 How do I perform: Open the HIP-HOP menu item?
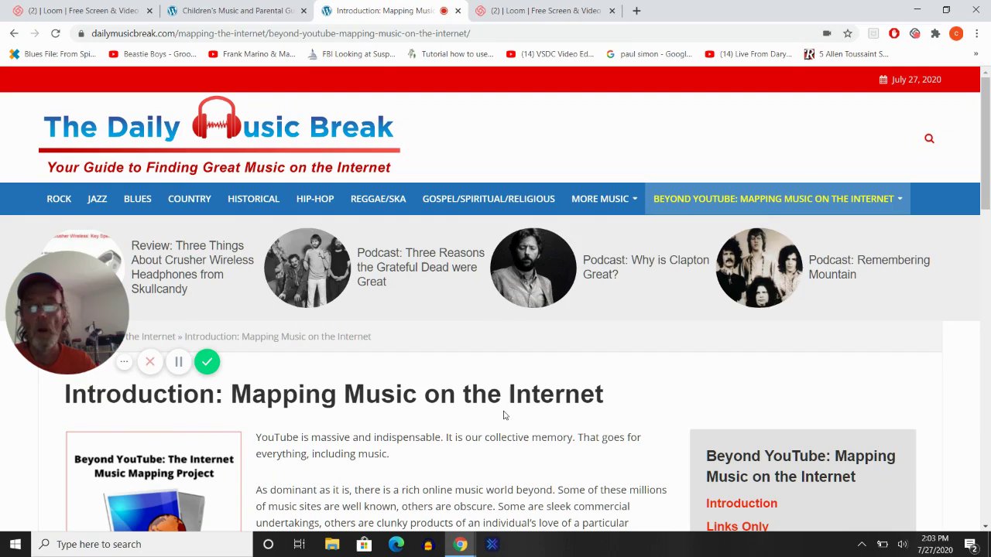(x=314, y=199)
